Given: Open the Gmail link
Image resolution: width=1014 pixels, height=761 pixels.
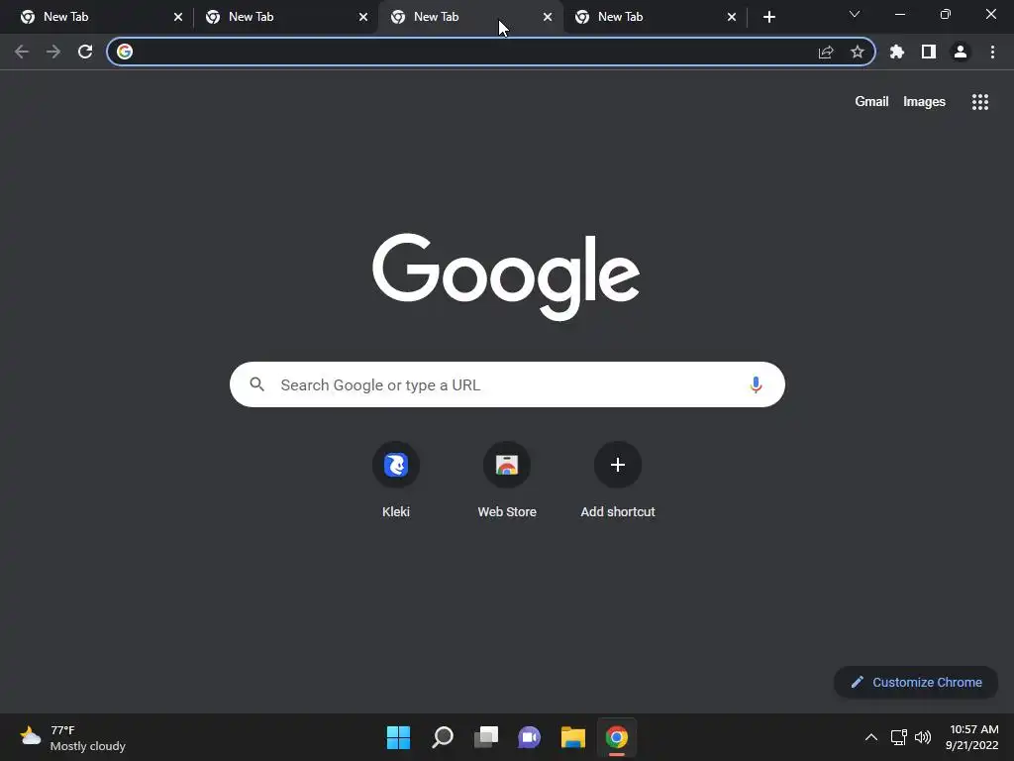Looking at the screenshot, I should pyautogui.click(x=871, y=102).
